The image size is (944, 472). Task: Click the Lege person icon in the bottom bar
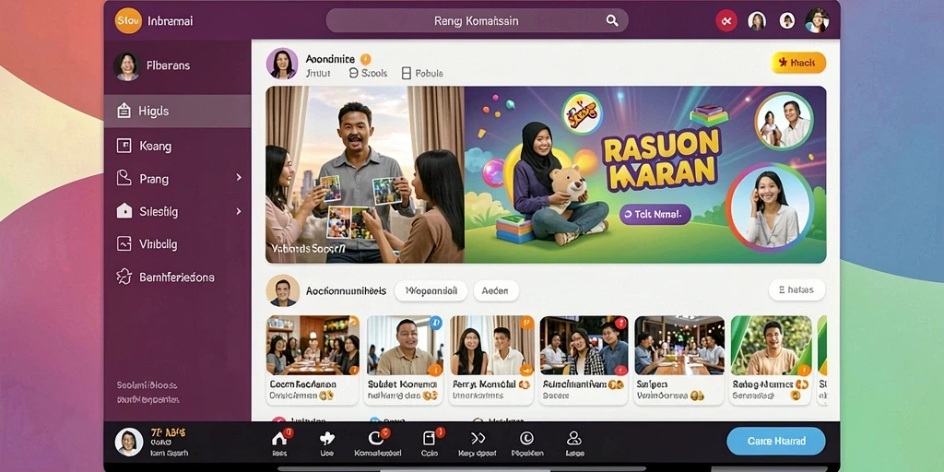574,438
